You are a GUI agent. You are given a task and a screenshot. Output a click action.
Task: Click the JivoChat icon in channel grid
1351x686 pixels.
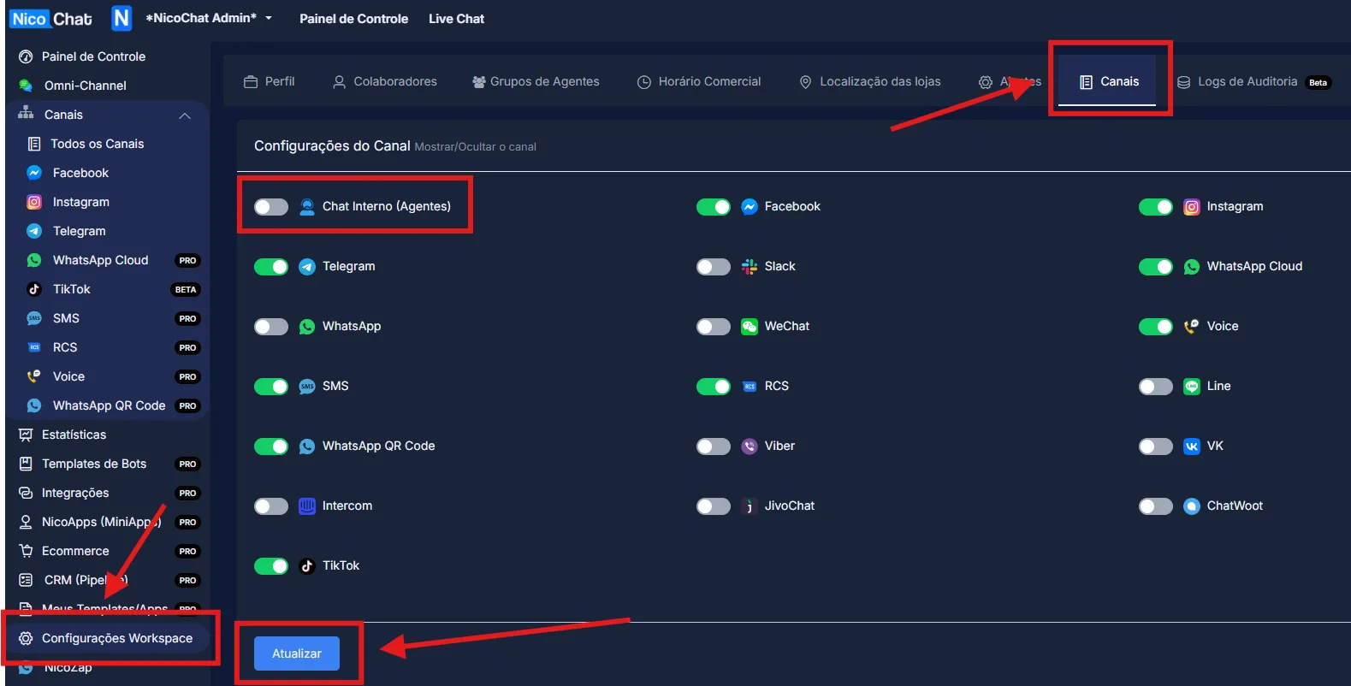[750, 506]
